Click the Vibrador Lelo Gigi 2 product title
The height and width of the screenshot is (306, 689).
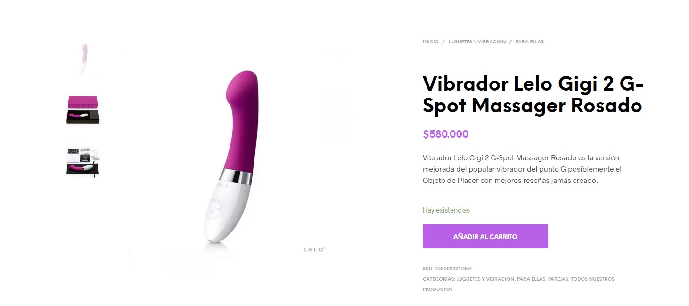(533, 95)
